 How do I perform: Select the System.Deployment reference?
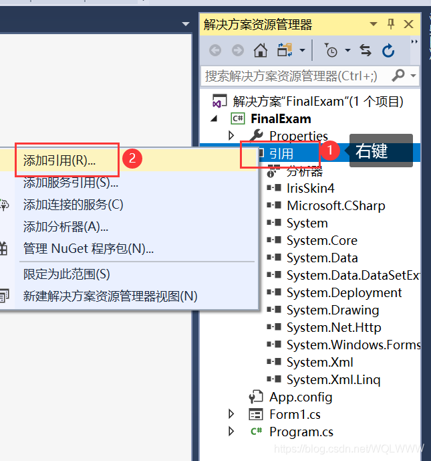click(344, 293)
